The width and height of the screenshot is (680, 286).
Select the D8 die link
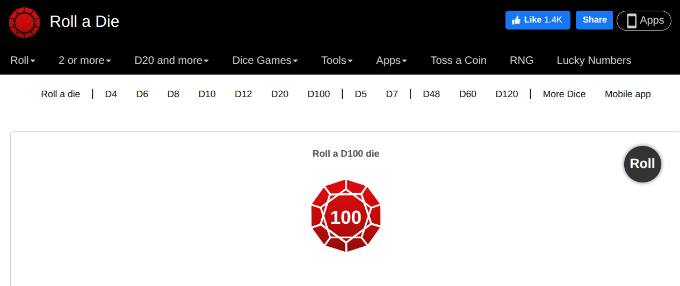(173, 94)
